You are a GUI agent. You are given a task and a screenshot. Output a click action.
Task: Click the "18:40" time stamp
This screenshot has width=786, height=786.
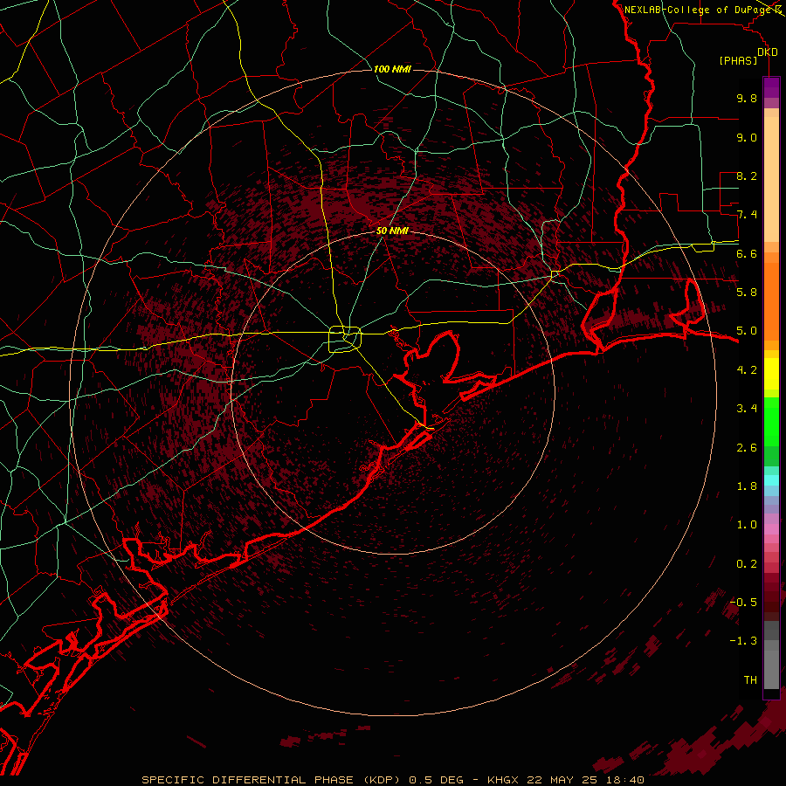[626, 780]
